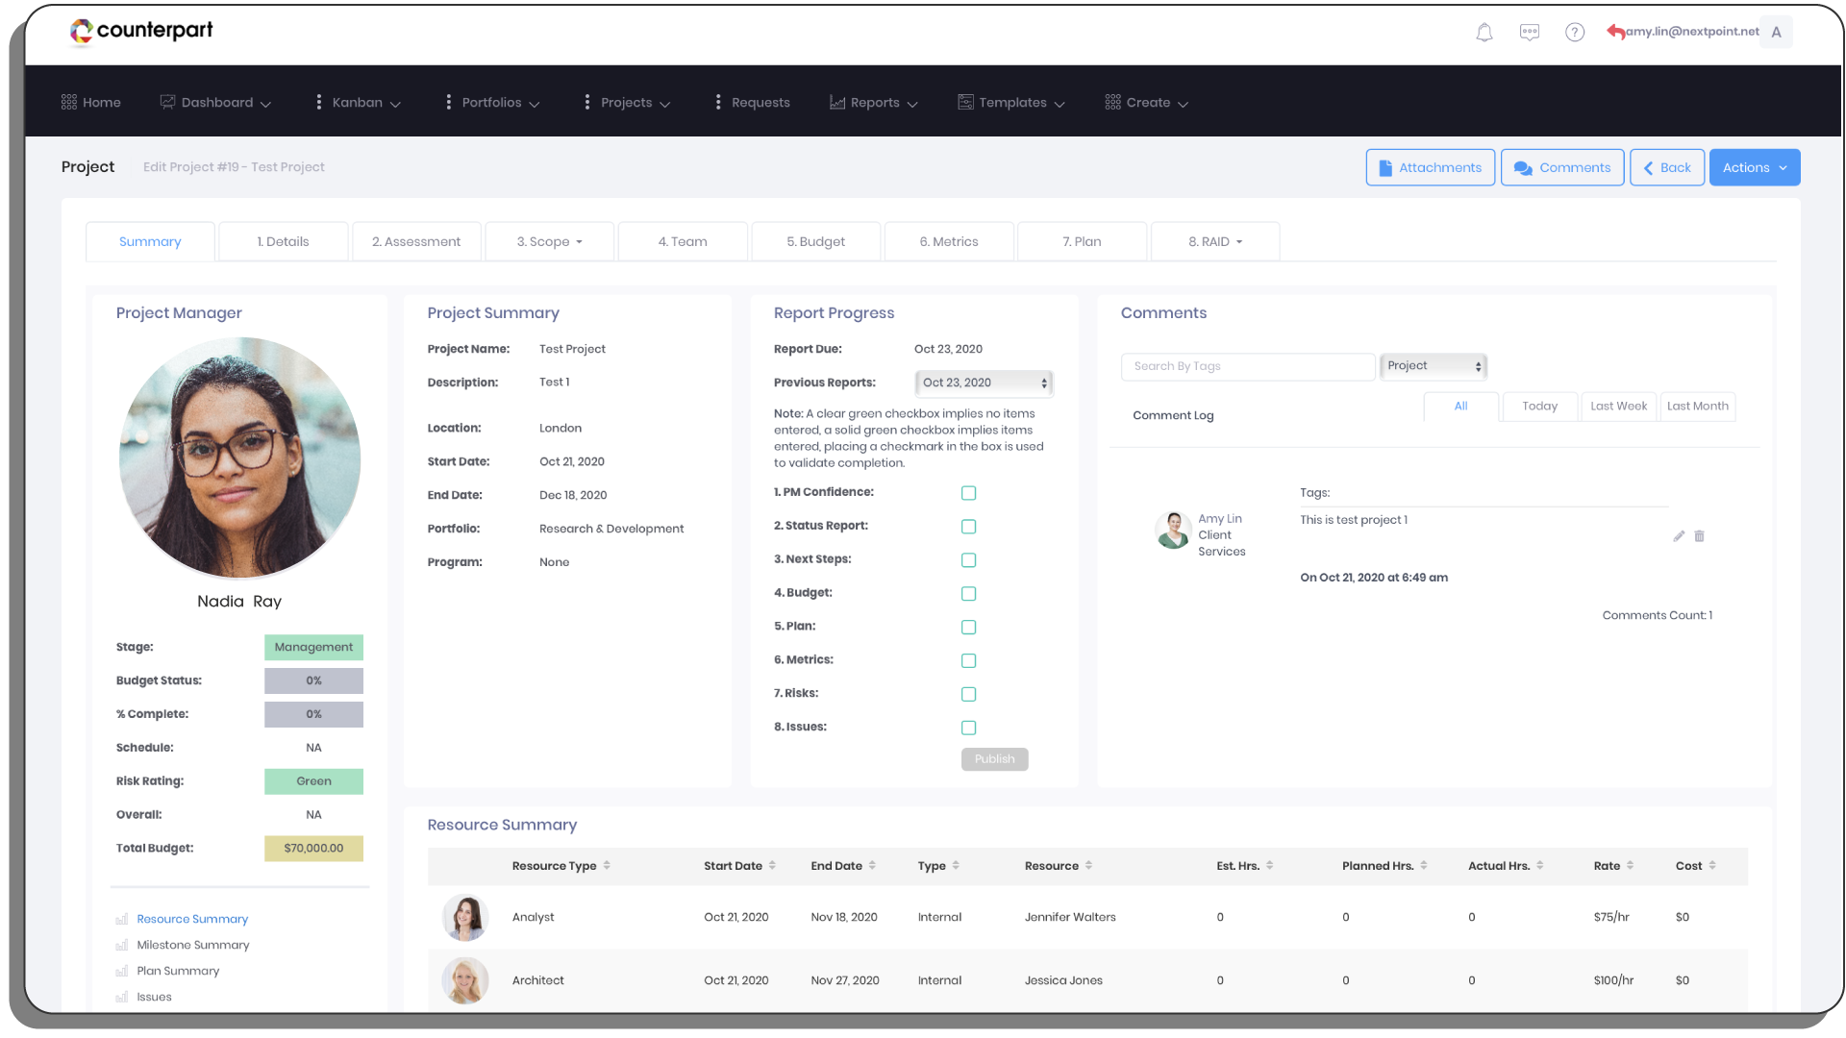Click the edit pencil icon on comment
This screenshot has width=1846, height=1038.
[x=1679, y=536]
